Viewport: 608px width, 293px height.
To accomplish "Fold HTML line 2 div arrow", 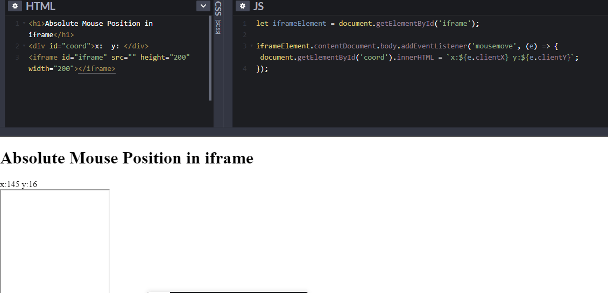I will click(x=24, y=46).
